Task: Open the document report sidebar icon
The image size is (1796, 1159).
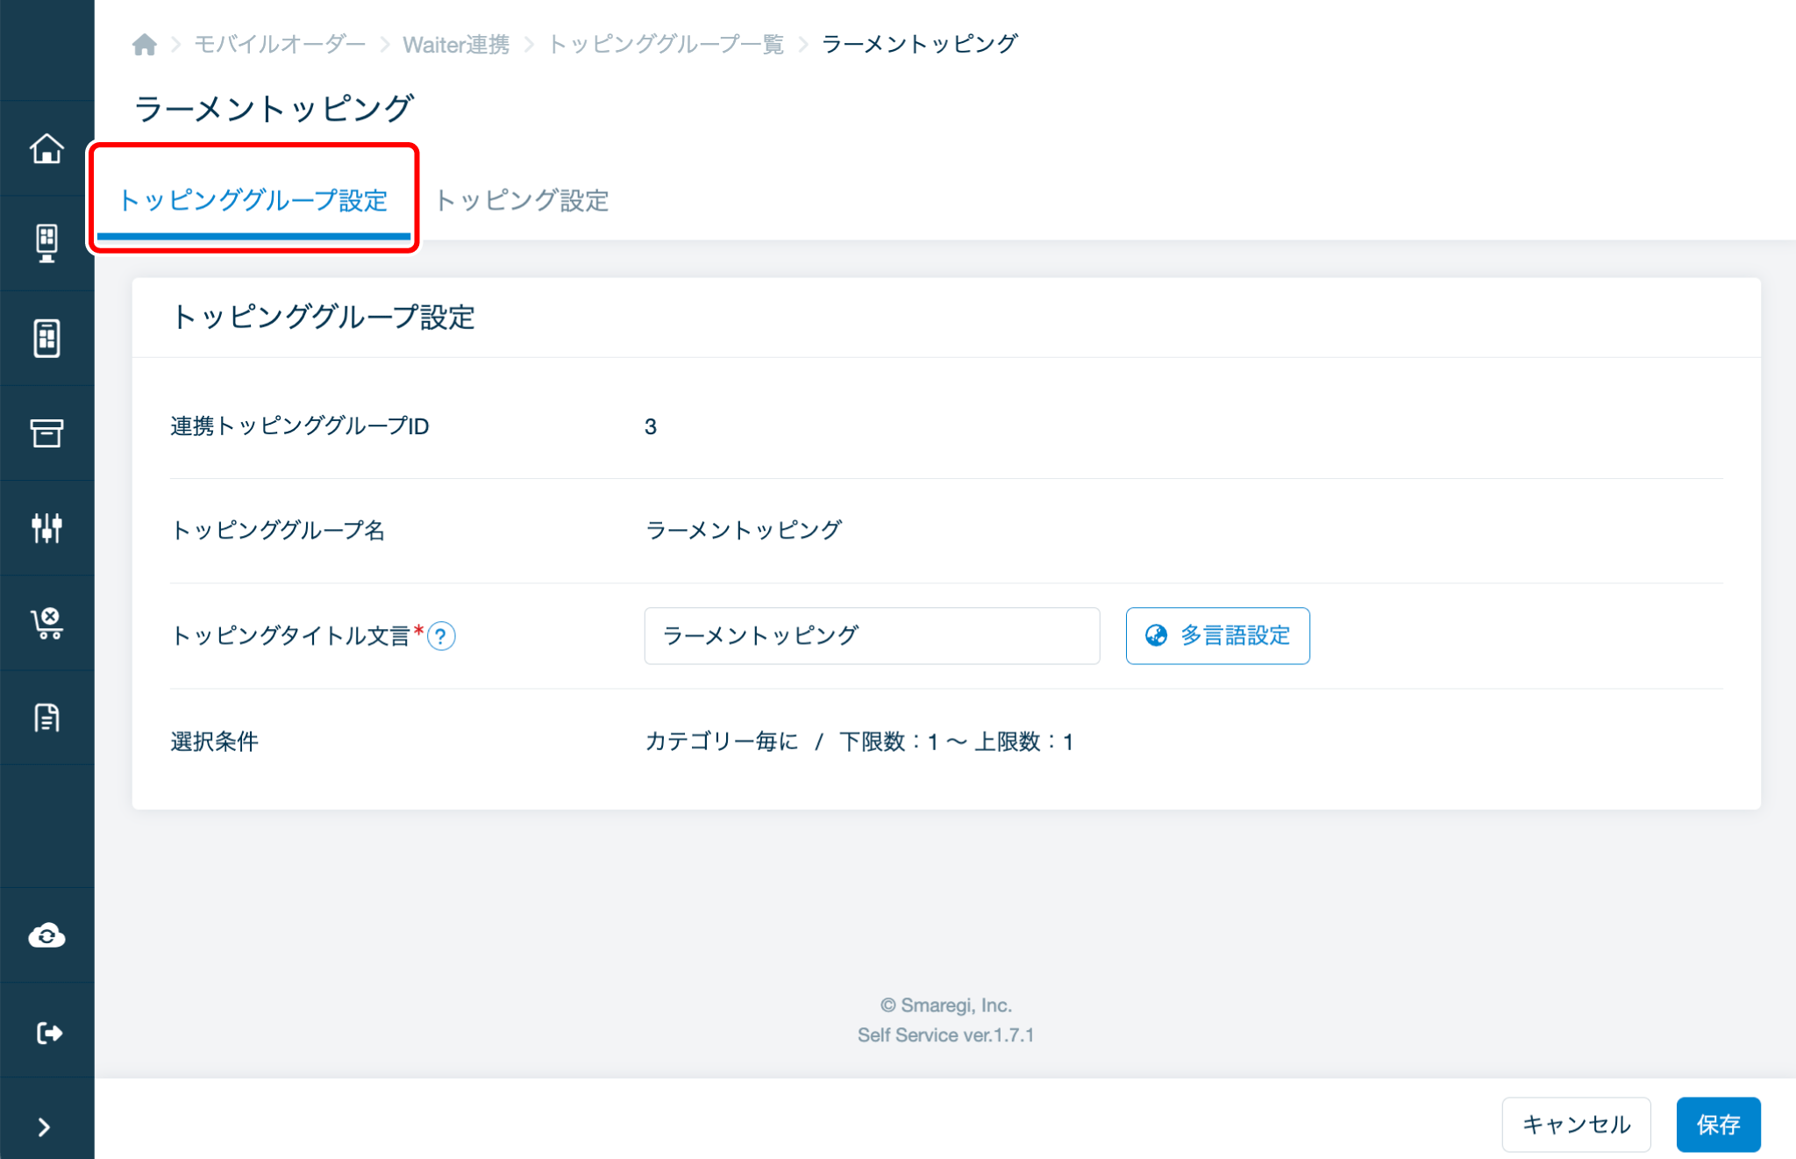Action: pos(46,718)
